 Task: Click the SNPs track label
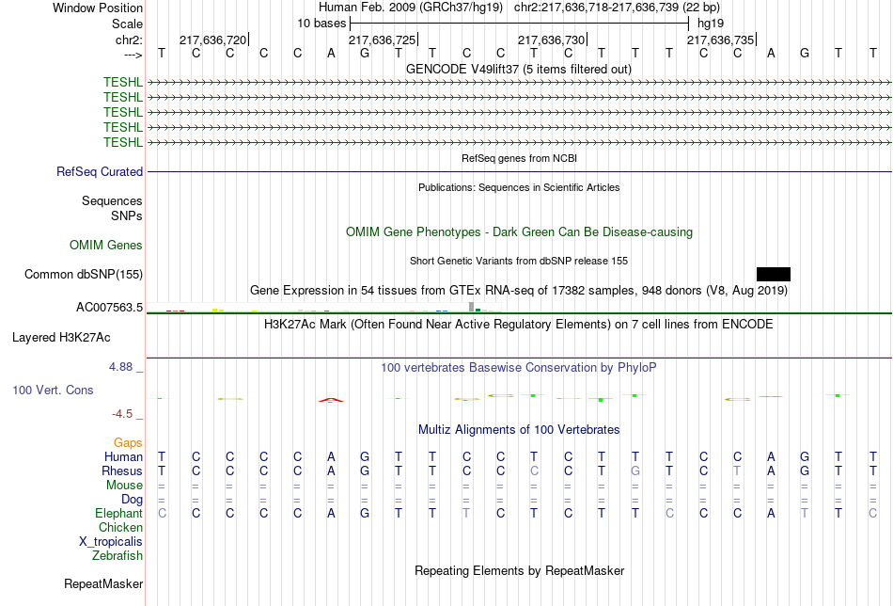click(x=127, y=216)
